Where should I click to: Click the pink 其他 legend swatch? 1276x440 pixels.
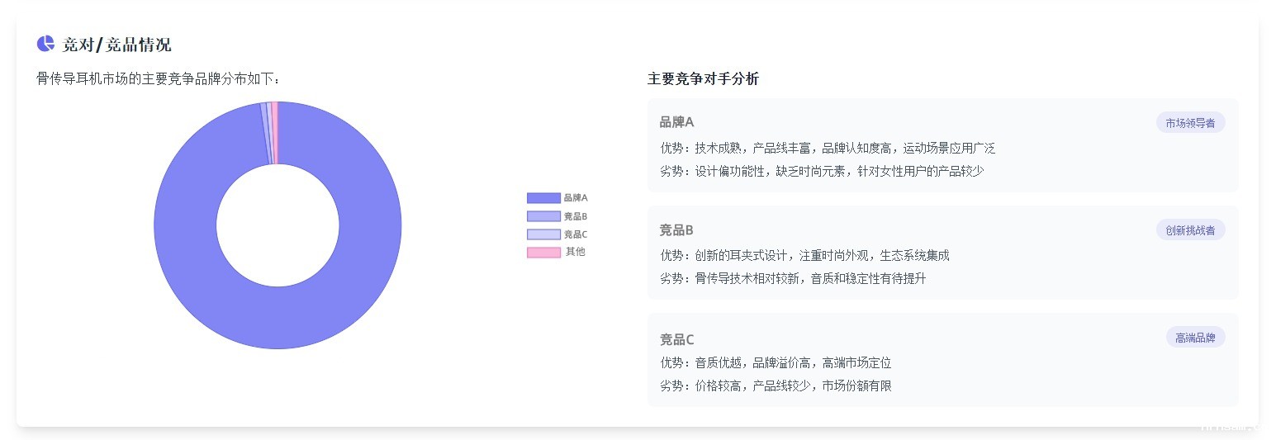pos(543,253)
